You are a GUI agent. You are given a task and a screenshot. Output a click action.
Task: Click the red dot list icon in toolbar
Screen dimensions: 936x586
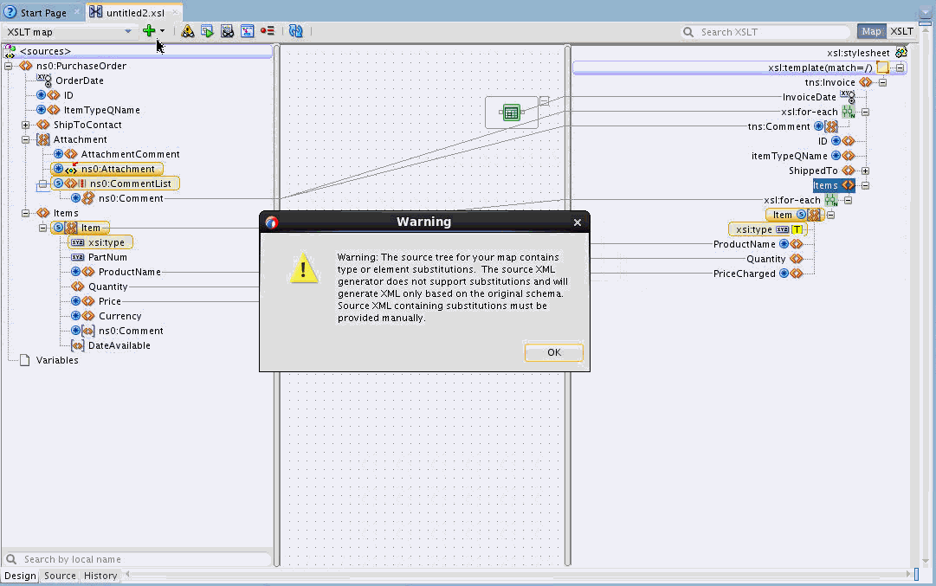pyautogui.click(x=268, y=31)
